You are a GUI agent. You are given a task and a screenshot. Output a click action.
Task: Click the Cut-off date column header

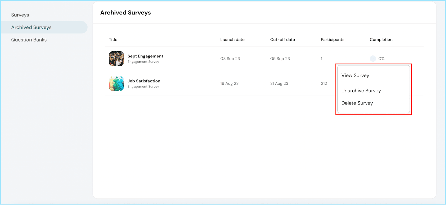click(x=282, y=40)
